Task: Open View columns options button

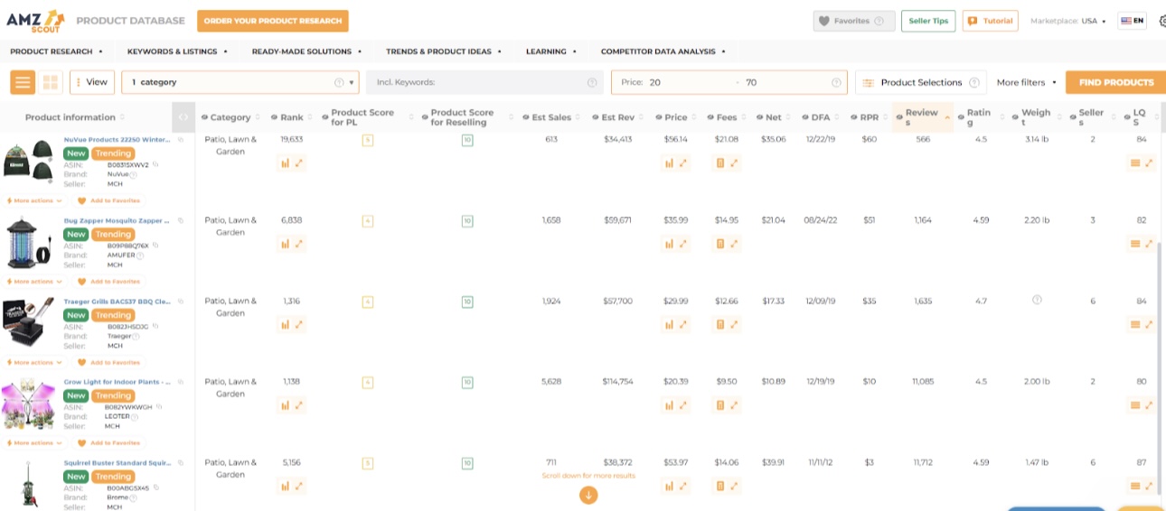Action: click(x=90, y=82)
